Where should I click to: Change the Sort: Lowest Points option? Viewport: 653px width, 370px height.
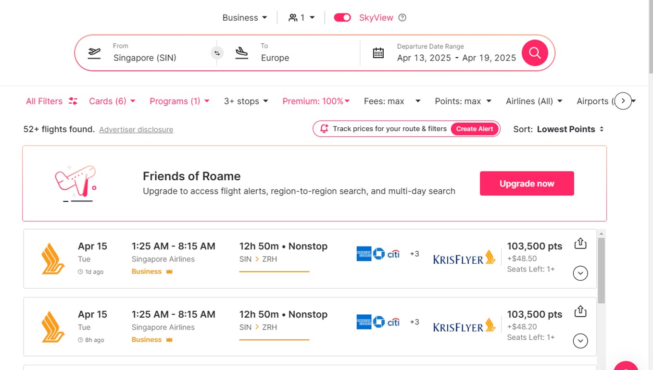click(x=558, y=129)
